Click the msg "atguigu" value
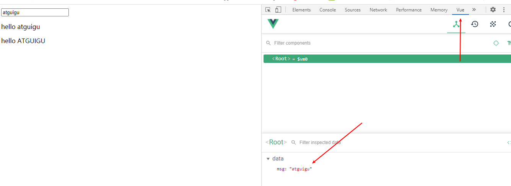 (x=301, y=169)
